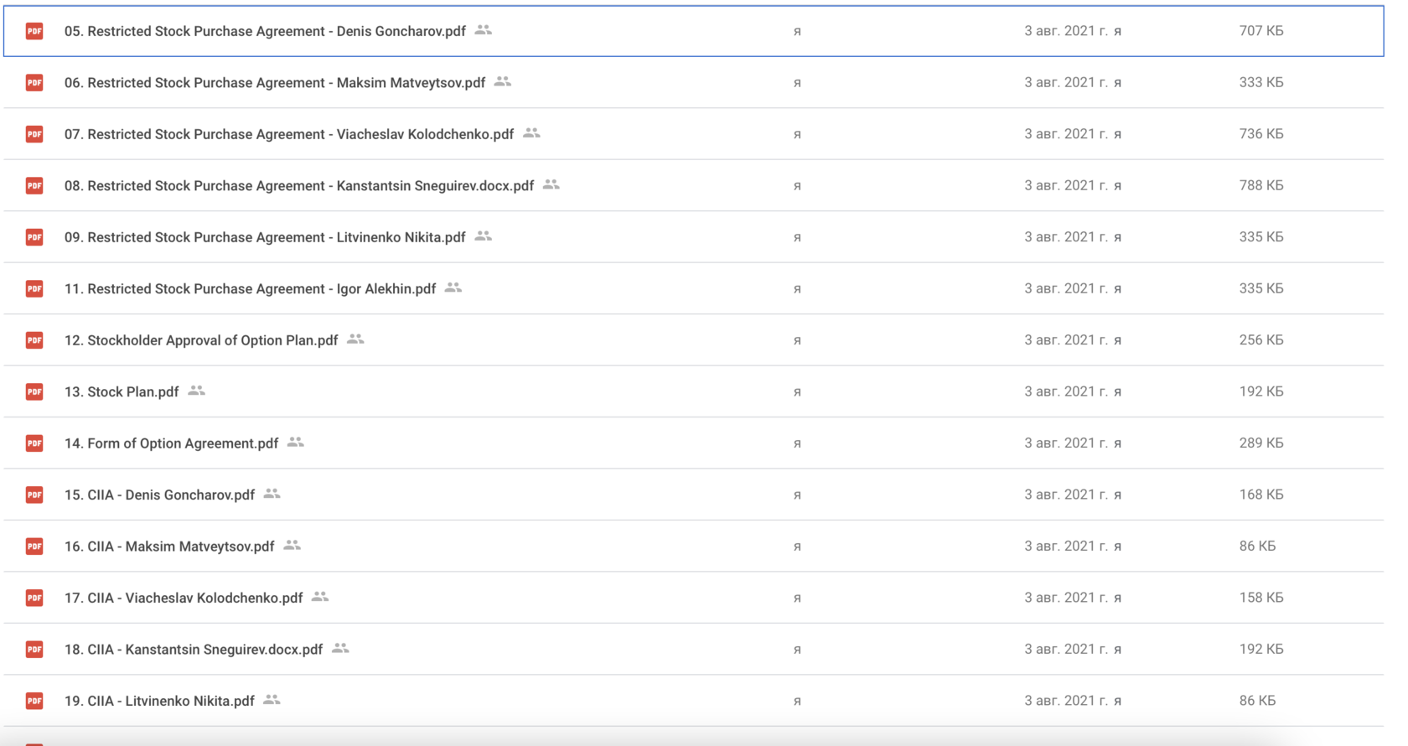This screenshot has height=746, width=1408.
Task: Click shared icon next to 17. CIIA - Viacheslav Kolodchenko
Action: point(320,597)
